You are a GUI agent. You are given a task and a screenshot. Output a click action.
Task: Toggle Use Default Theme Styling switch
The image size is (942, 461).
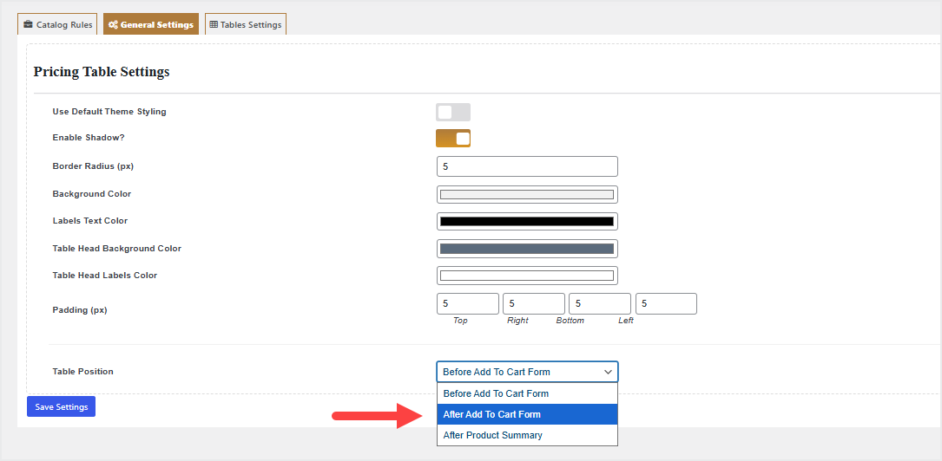(x=452, y=112)
